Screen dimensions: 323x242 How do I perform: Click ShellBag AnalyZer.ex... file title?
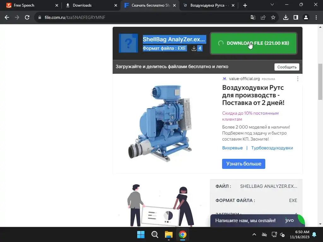coord(174,39)
